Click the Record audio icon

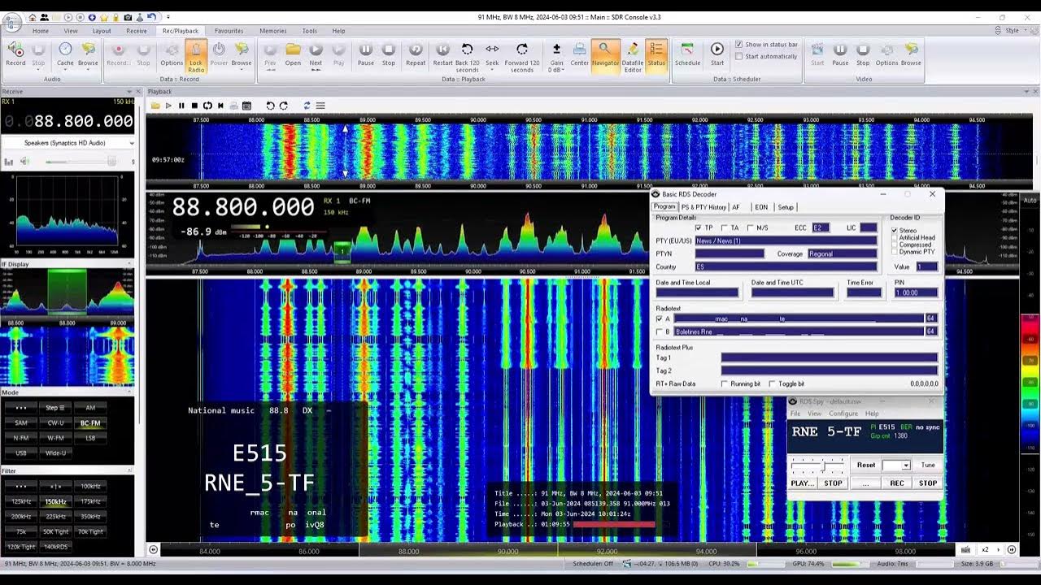pyautogui.click(x=15, y=50)
